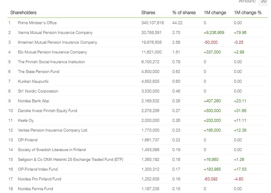Sort by 1M change % column

coord(247,13)
